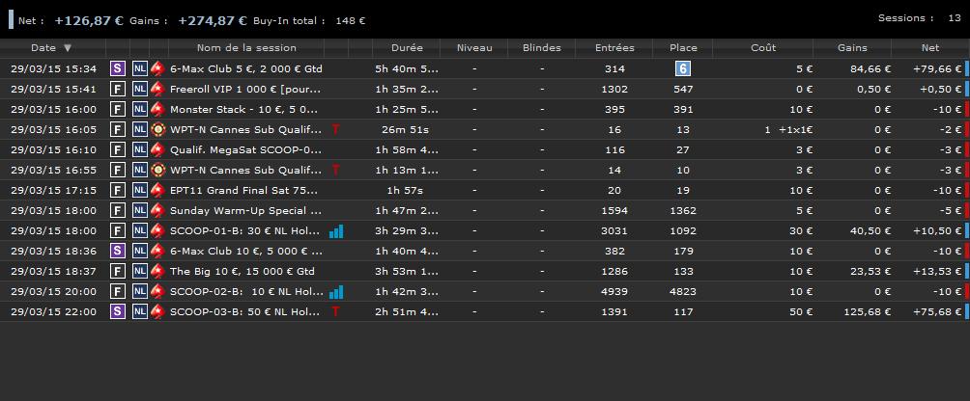Click the Coût column header
Image resolution: width=970 pixels, height=401 pixels.
tap(762, 47)
